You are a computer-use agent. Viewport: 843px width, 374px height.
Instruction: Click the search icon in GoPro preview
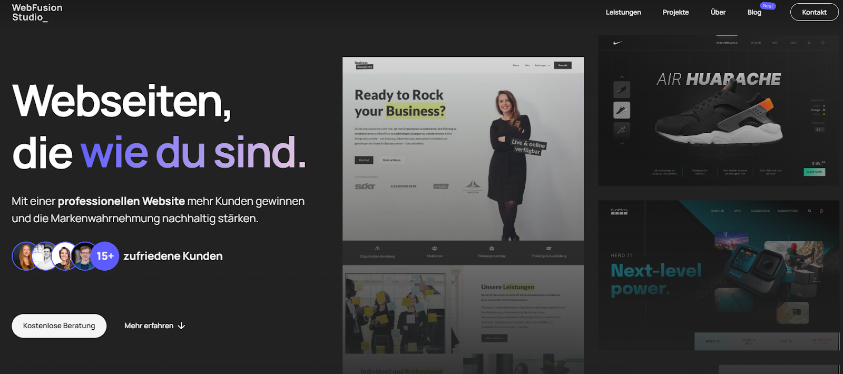pyautogui.click(x=809, y=211)
